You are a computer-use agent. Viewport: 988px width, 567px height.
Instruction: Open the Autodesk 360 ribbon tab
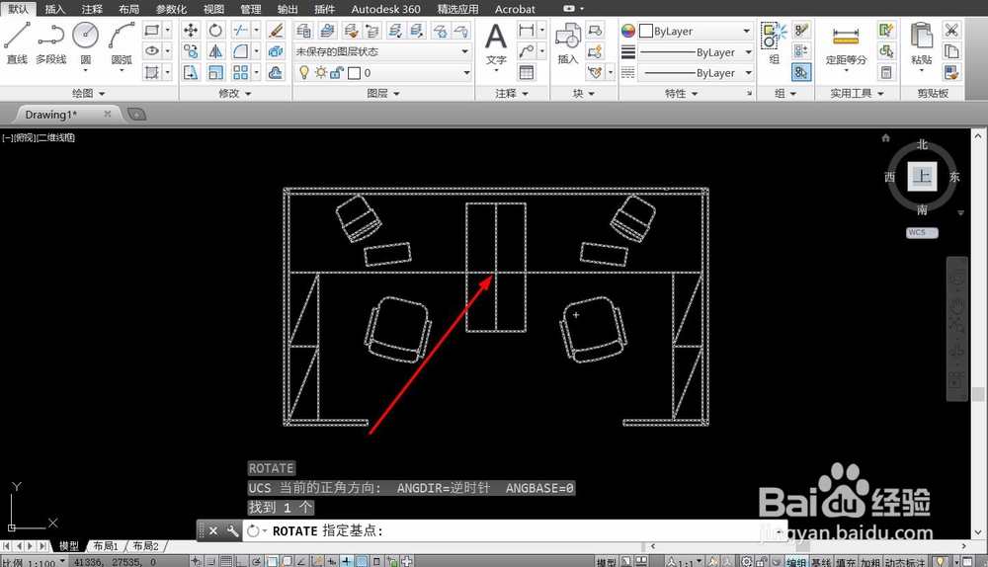point(385,9)
